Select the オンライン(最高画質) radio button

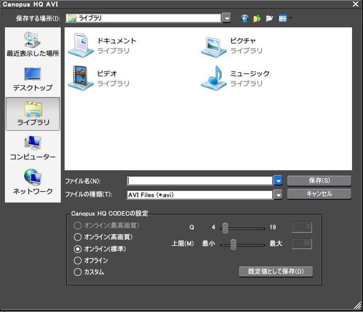click(78, 226)
